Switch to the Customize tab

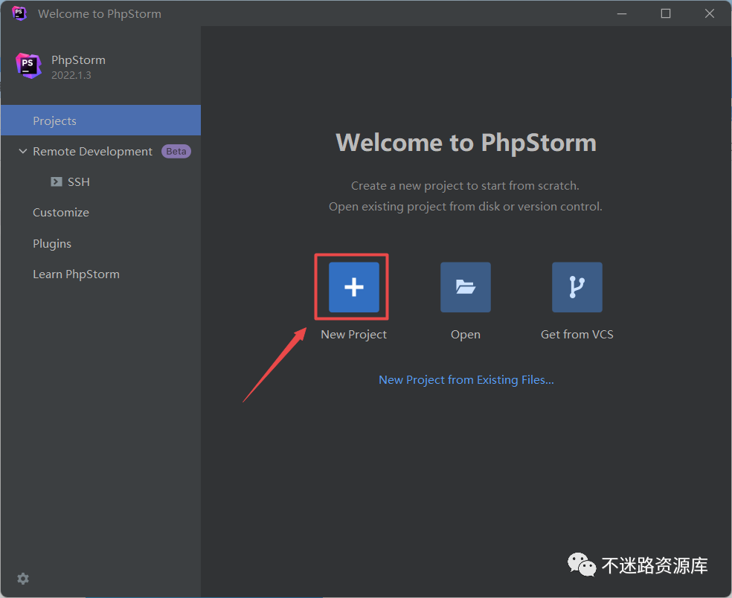pos(61,213)
